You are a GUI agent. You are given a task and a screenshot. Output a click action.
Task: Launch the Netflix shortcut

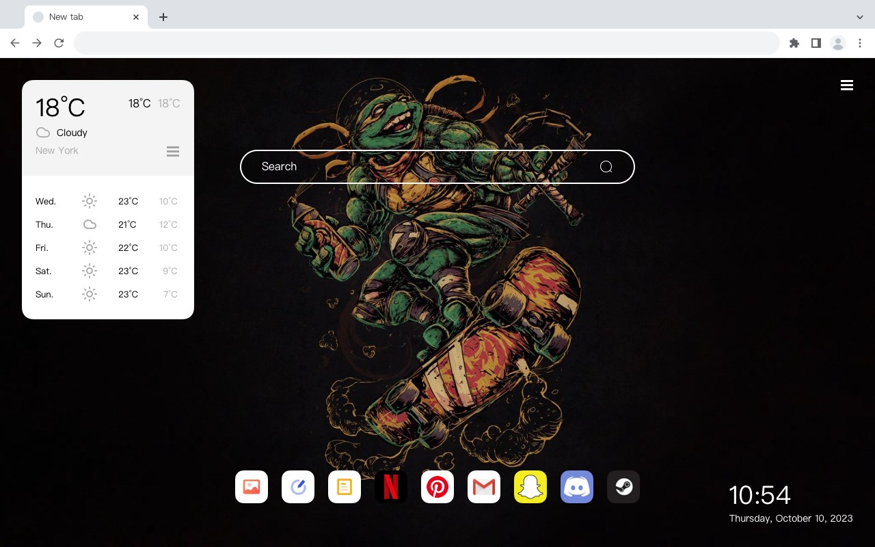[x=391, y=487]
